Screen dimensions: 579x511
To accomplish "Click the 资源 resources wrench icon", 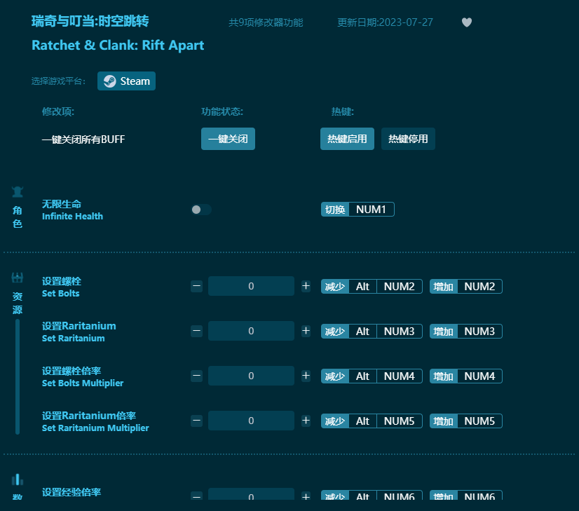I will [17, 276].
